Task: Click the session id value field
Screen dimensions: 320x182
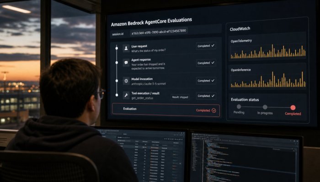Action: point(159,32)
